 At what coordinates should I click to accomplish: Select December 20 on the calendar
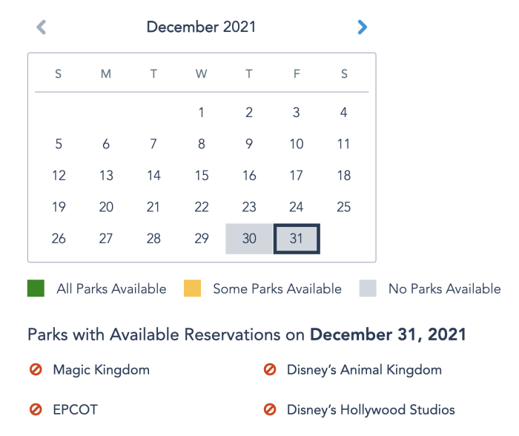106,208
